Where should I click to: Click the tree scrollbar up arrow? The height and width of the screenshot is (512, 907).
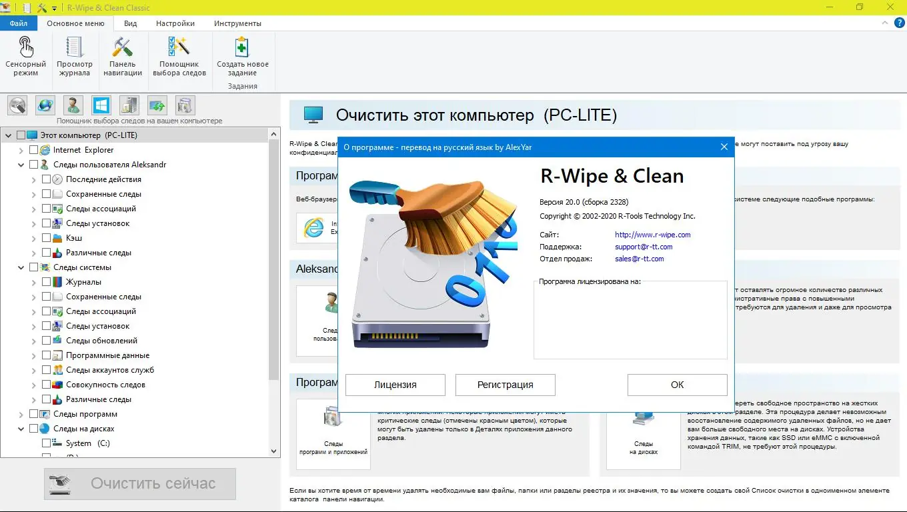point(274,134)
